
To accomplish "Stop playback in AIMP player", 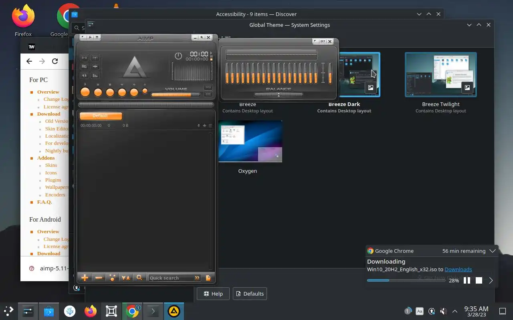I will pos(110,92).
